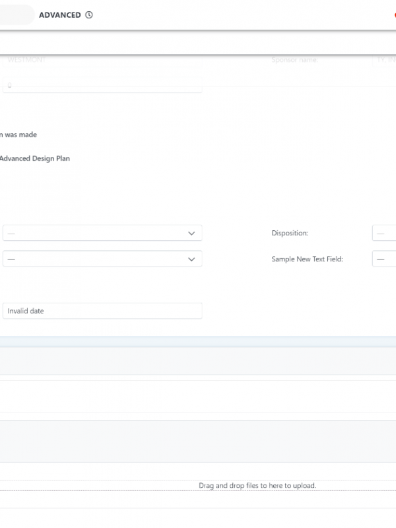Click the drag and drop upload area
396x528 pixels.
pyautogui.click(x=257, y=486)
